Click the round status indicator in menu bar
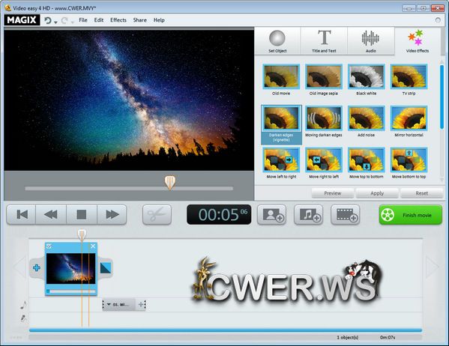The height and width of the screenshot is (346, 449). [438, 20]
